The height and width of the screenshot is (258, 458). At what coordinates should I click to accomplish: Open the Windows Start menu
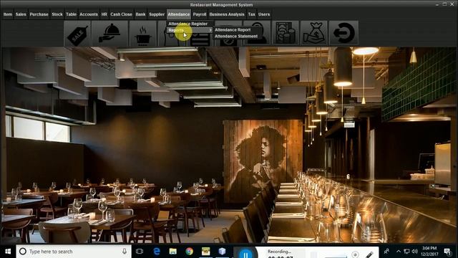pyautogui.click(x=8, y=252)
